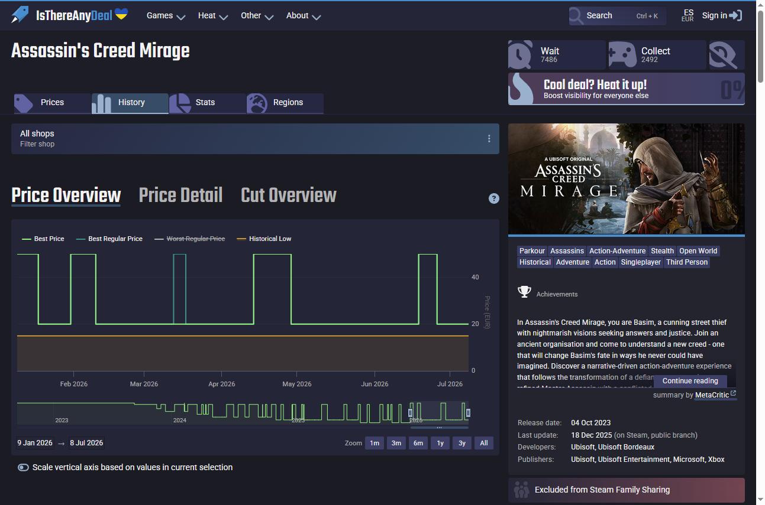
Task: Expand the About menu
Action: [x=304, y=16]
